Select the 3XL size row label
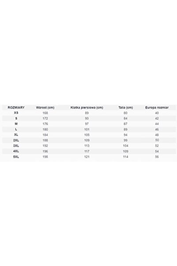Viewport: 177px width, 266px height. coord(16,146)
